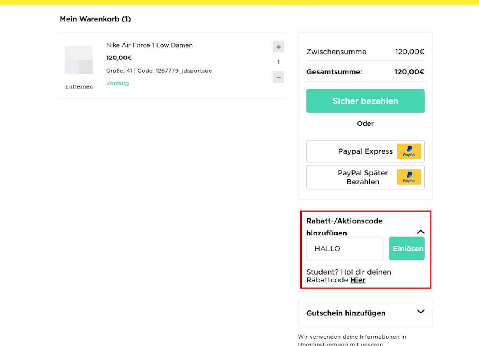Open Nike Air Force 1 Low Damen title
This screenshot has width=479, height=346.
point(149,45)
